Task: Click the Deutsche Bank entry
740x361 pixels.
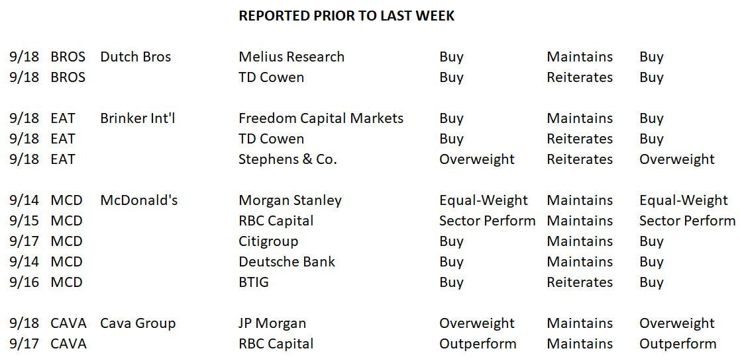Action: tap(287, 262)
